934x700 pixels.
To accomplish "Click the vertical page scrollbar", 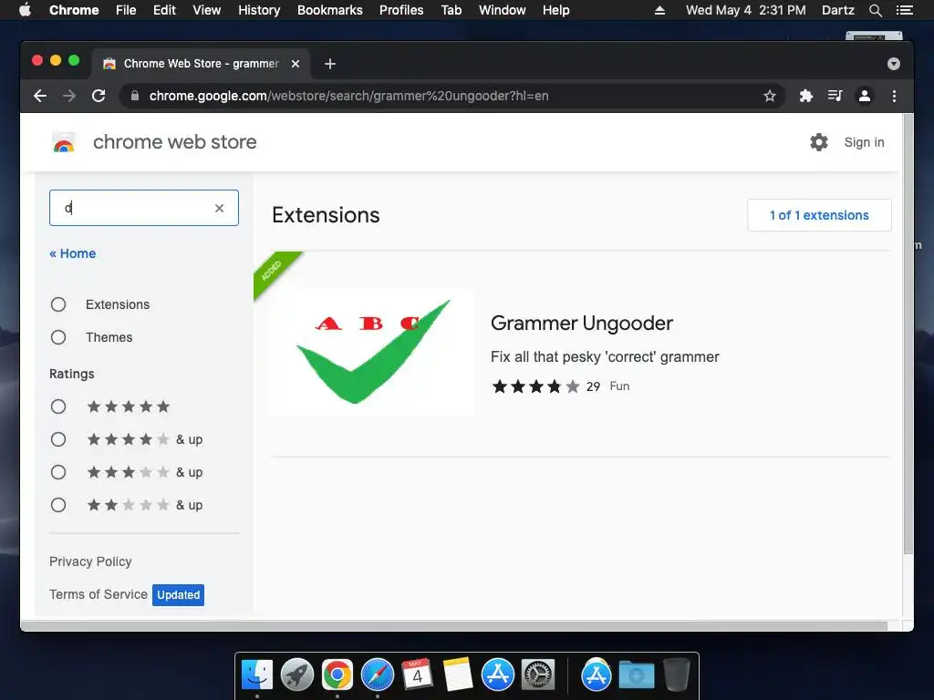I will click(x=908, y=334).
